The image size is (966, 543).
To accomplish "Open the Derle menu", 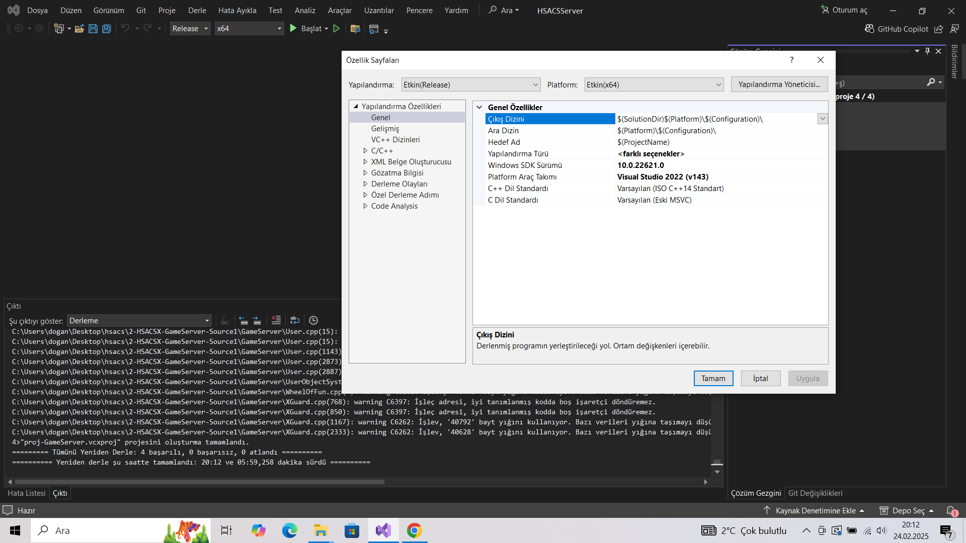I will [197, 10].
